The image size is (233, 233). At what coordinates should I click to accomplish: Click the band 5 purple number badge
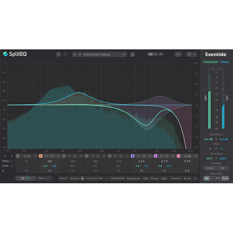(x=132, y=156)
